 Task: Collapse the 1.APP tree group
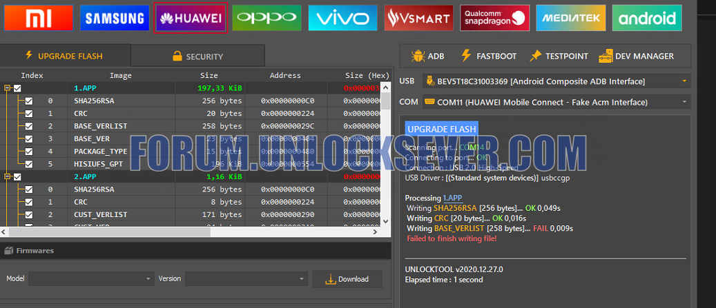[x=8, y=88]
